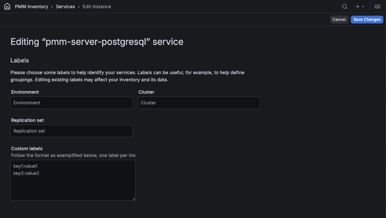
Task: Focus the Environment input field
Action: pyautogui.click(x=71, y=103)
